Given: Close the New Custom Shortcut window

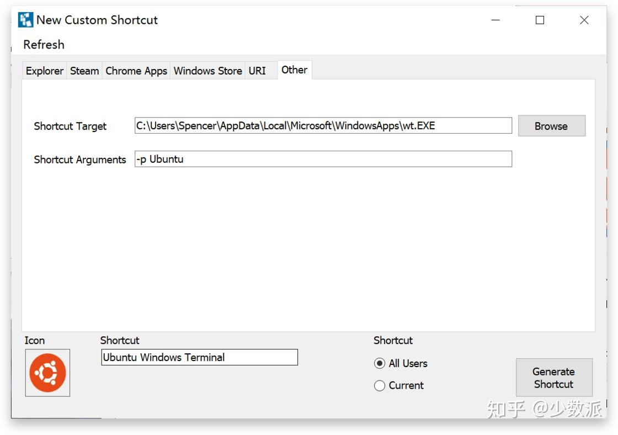Looking at the screenshot, I should 584,20.
